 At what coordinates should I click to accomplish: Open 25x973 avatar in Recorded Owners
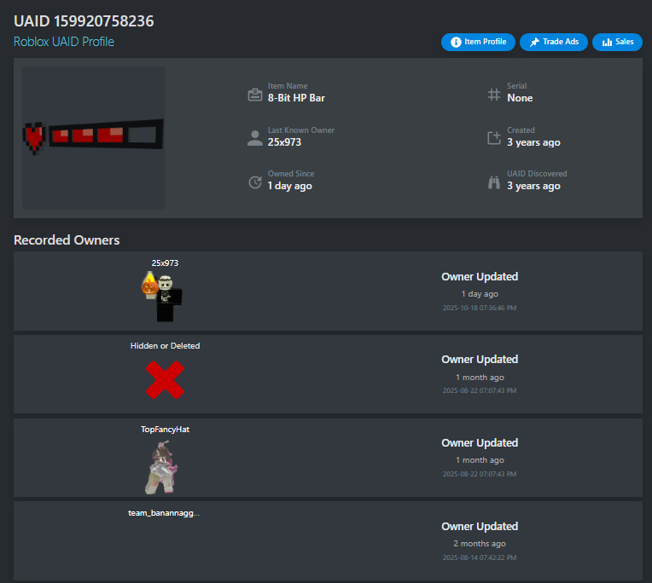[163, 296]
